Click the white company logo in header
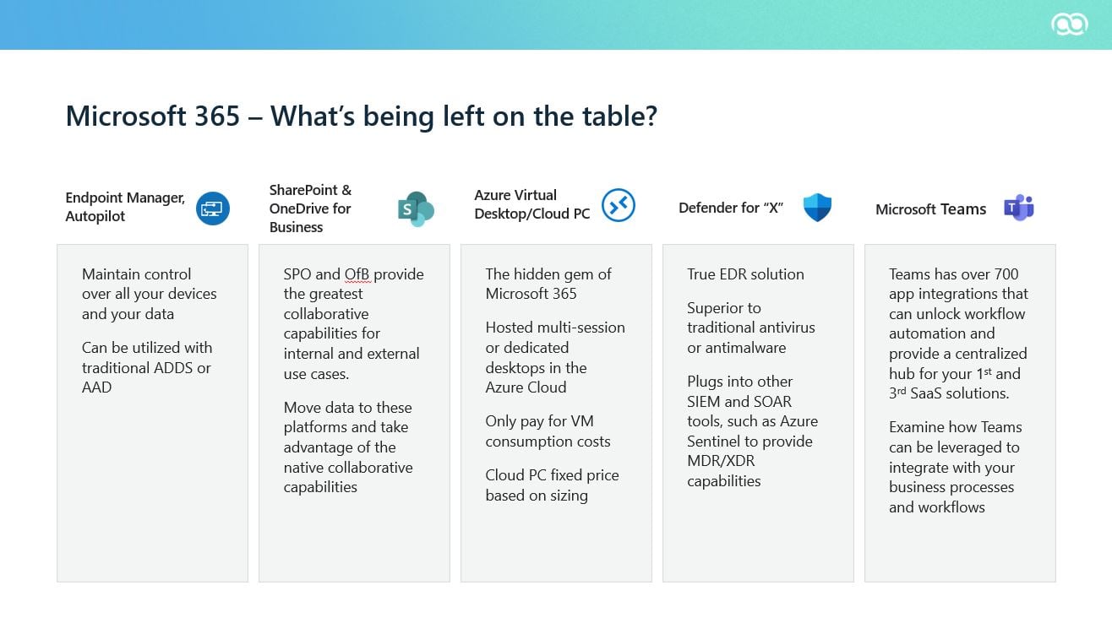The width and height of the screenshot is (1112, 623). tap(1069, 24)
